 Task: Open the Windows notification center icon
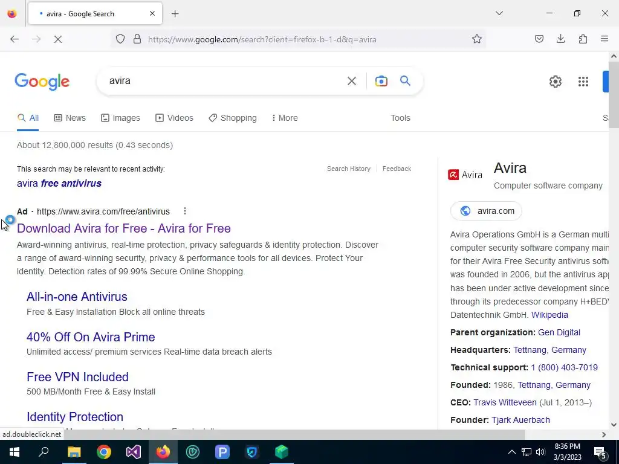click(600, 452)
